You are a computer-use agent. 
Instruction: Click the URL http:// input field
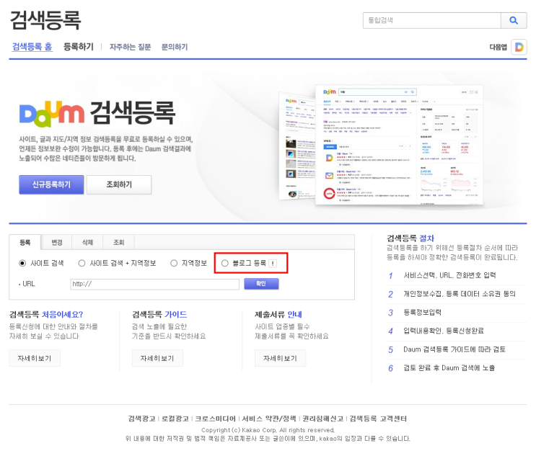click(154, 284)
